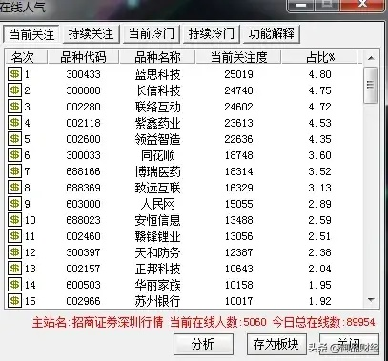The image size is (388, 361).
Task: Click the dollar icon beside rank 15 苏州银行
Action: coord(14,300)
